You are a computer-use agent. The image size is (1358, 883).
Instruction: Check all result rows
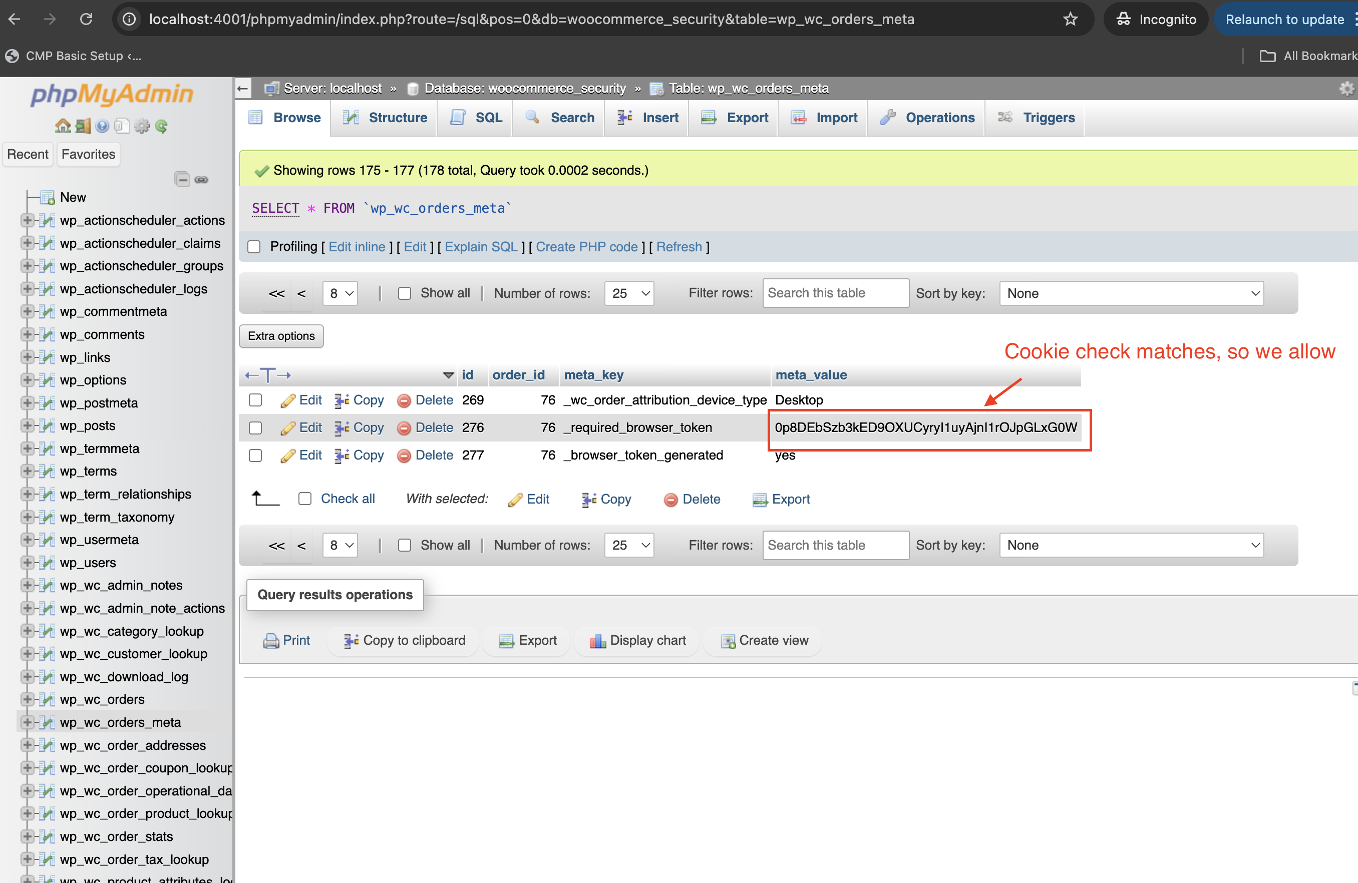click(306, 498)
